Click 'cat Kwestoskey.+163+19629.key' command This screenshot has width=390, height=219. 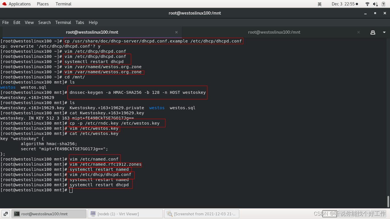click(107, 113)
